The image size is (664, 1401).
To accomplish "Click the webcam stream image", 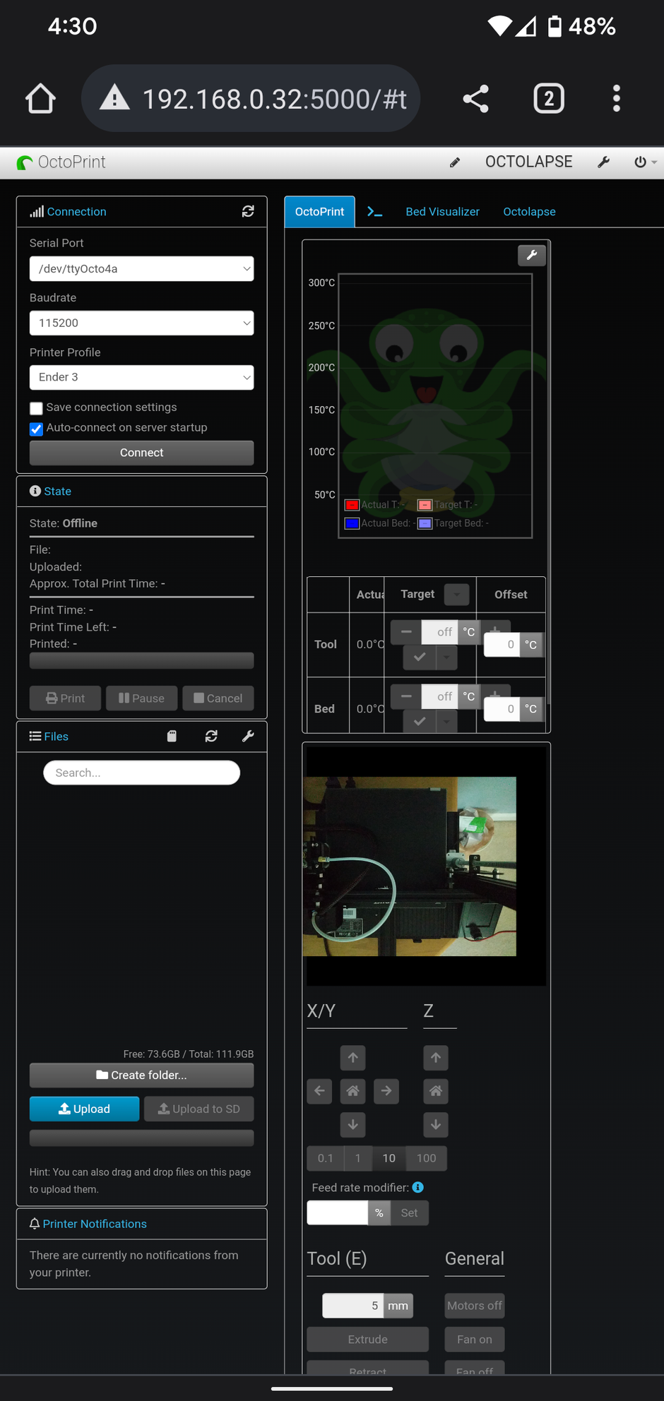I will click(x=410, y=866).
